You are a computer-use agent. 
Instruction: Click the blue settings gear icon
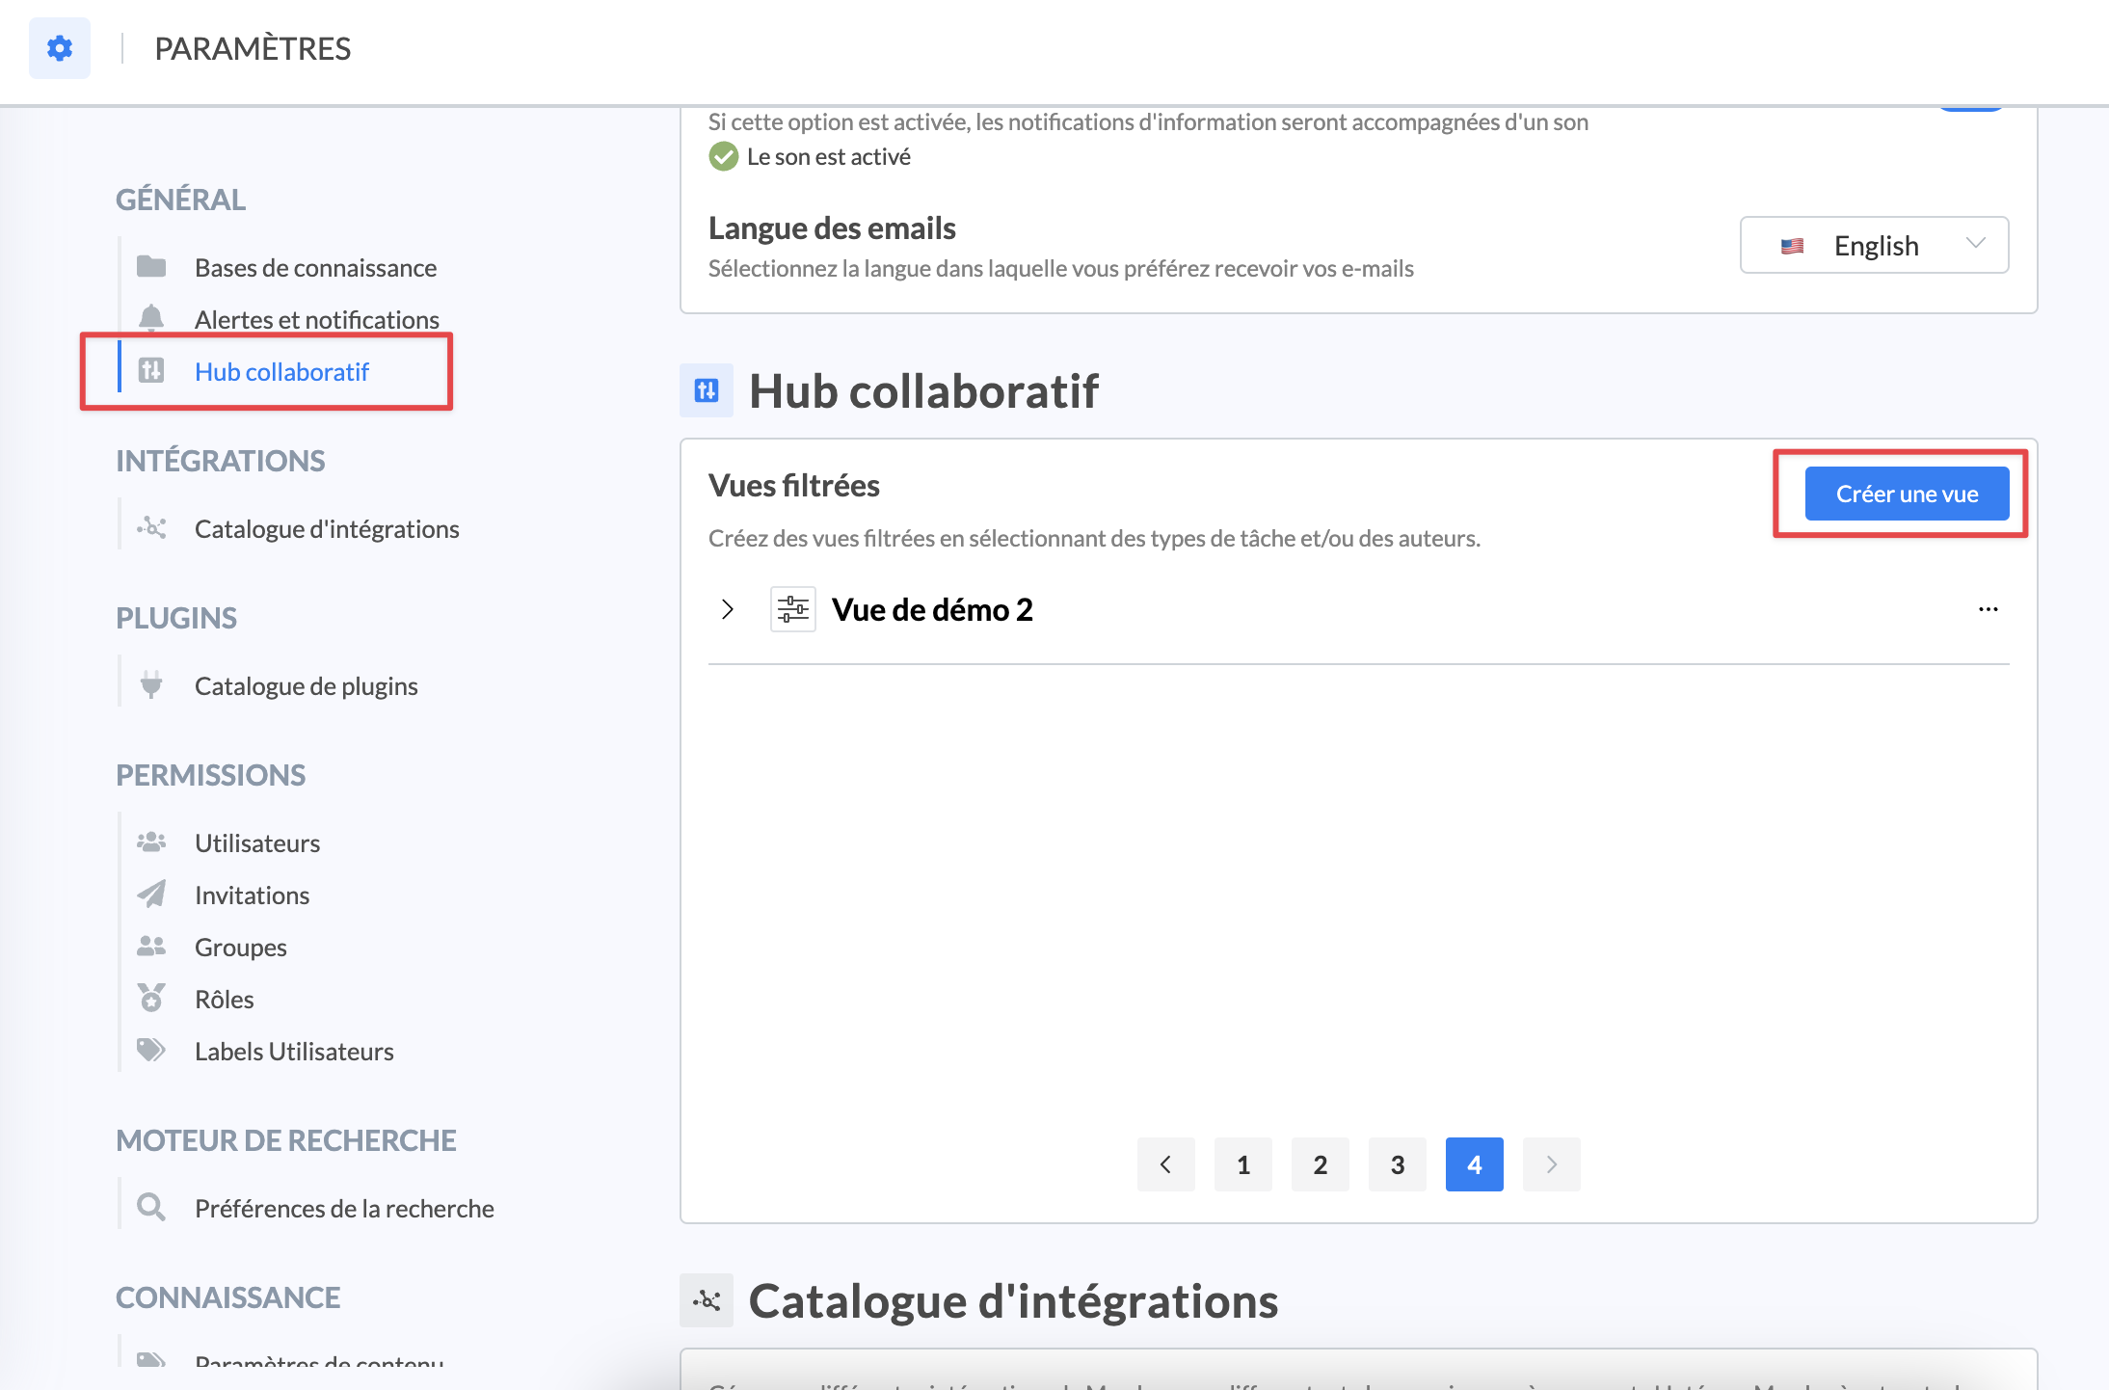pyautogui.click(x=60, y=48)
